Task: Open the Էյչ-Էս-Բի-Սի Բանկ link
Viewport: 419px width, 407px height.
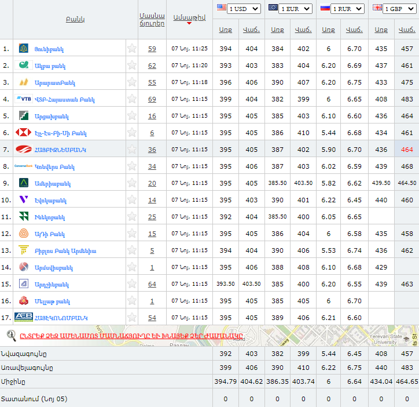Action: tap(61, 133)
